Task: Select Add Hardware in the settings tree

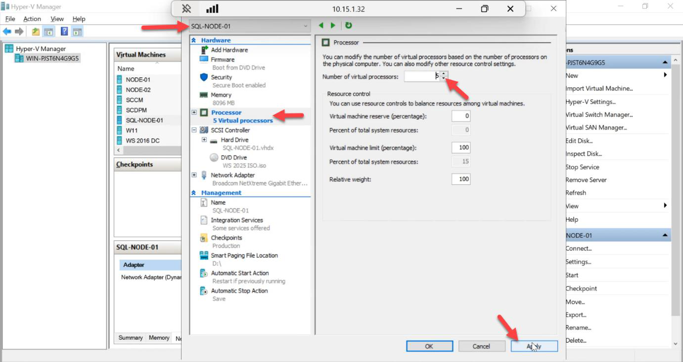Action: coord(229,50)
